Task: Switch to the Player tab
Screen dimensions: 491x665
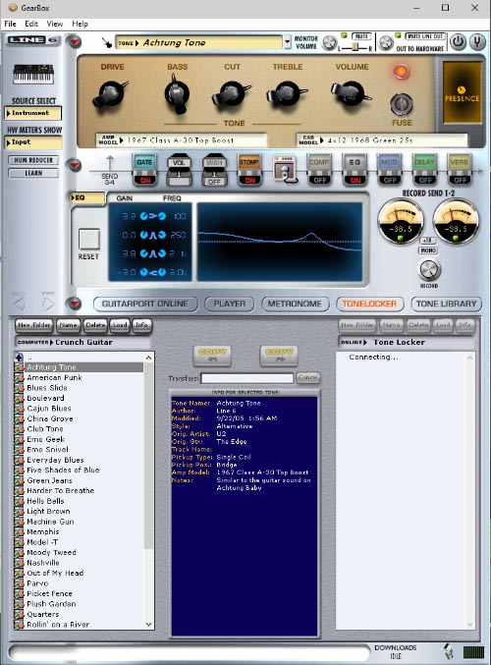Action: tap(230, 305)
